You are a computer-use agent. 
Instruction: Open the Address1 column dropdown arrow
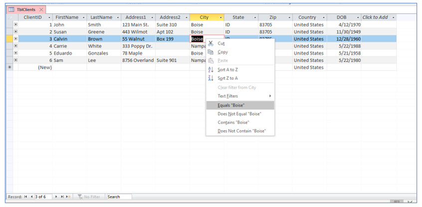coord(152,17)
